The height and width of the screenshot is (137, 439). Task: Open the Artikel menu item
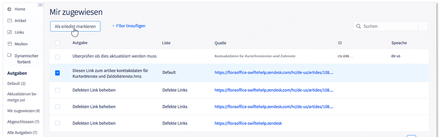point(21,21)
